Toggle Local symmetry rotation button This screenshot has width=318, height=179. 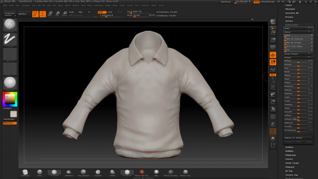pos(273,62)
